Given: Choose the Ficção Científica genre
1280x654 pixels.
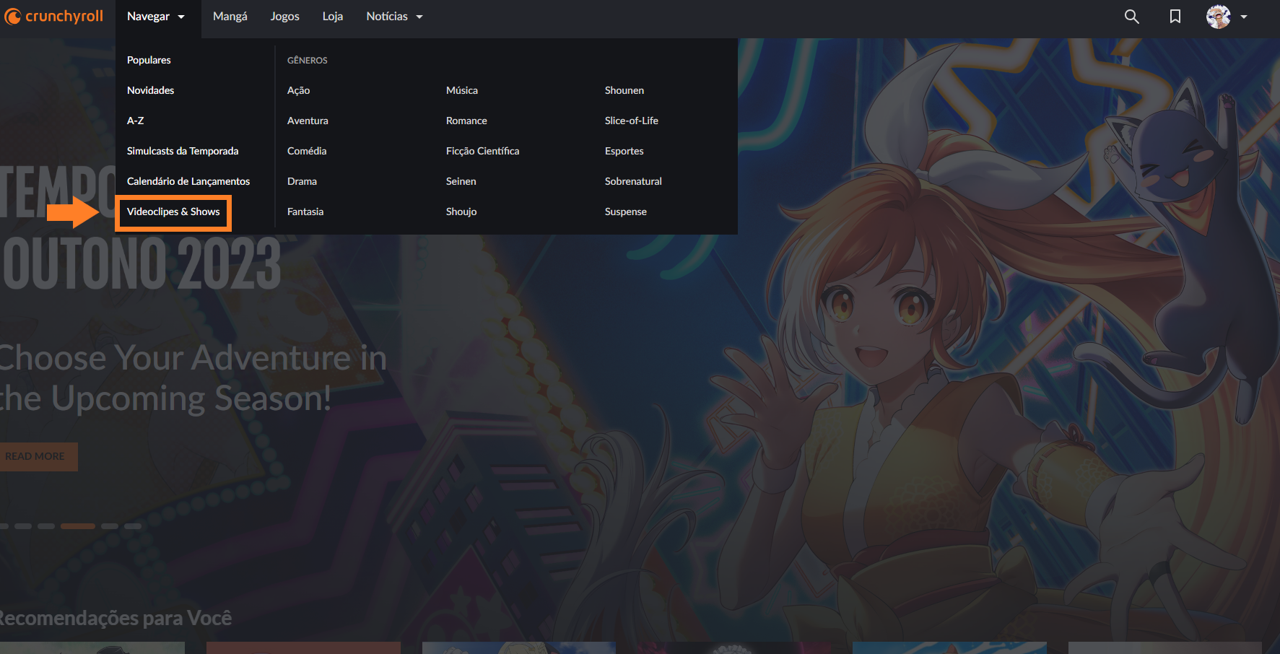Looking at the screenshot, I should click(x=482, y=151).
